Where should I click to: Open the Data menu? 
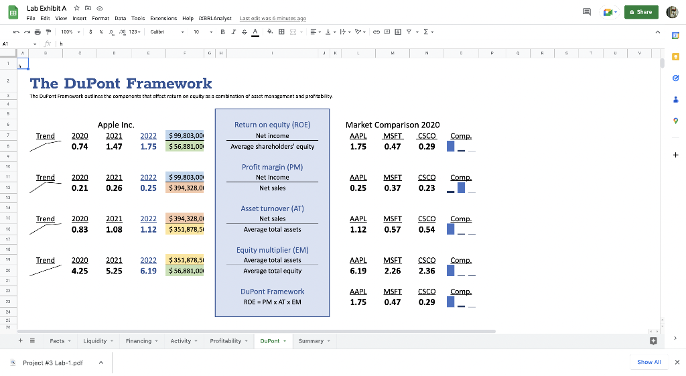(121, 18)
